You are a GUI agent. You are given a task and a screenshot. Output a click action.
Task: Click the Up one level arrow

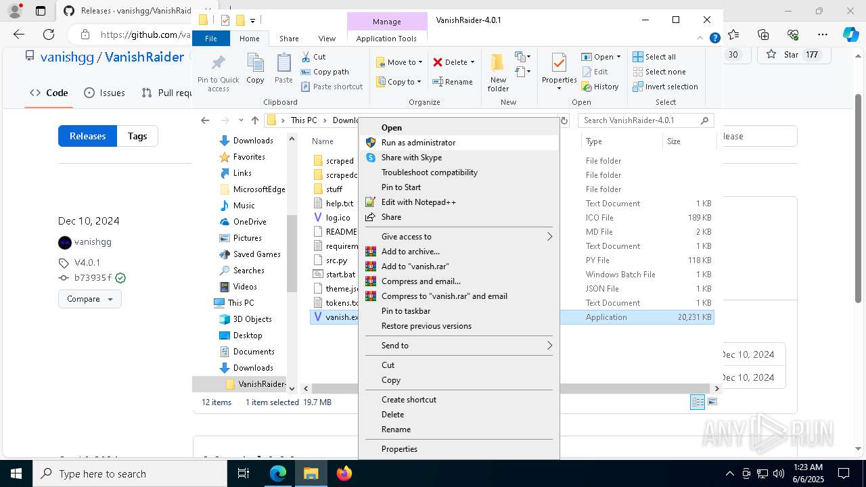coord(255,120)
